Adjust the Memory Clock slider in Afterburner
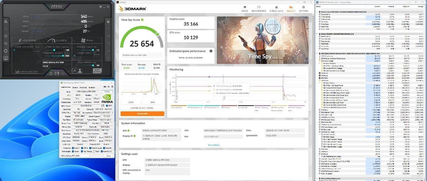This screenshot has width=427, height=181. click(63, 56)
